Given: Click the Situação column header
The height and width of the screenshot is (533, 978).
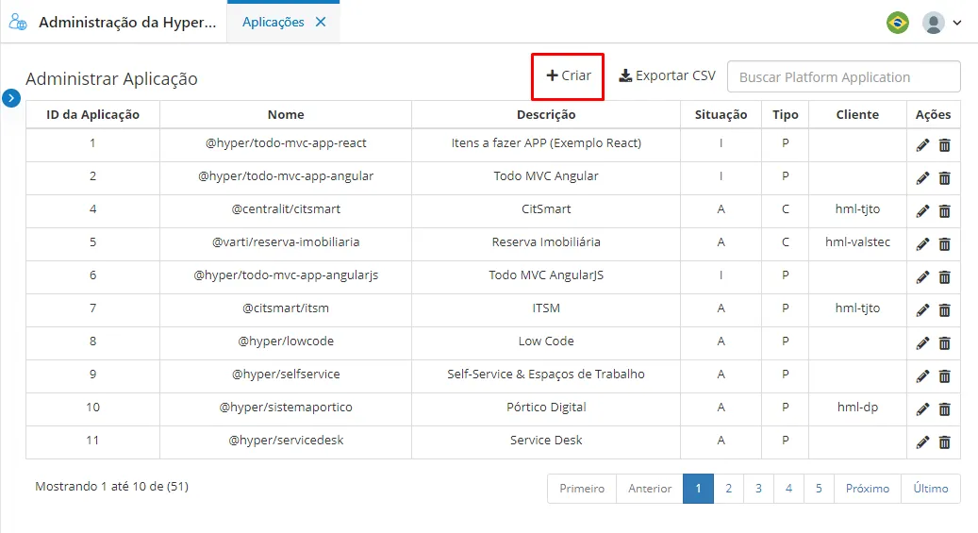Looking at the screenshot, I should pyautogui.click(x=721, y=115).
